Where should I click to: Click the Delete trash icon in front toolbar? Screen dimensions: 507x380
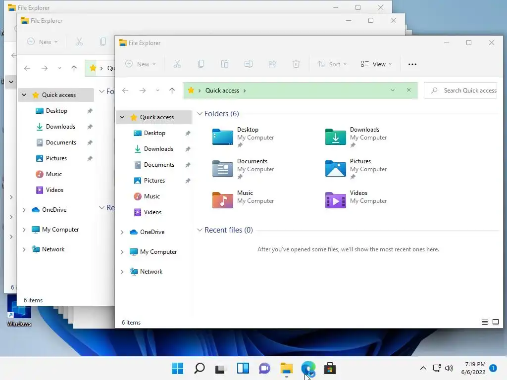[x=296, y=64]
